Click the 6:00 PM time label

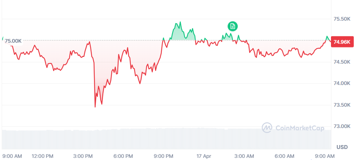124,156
